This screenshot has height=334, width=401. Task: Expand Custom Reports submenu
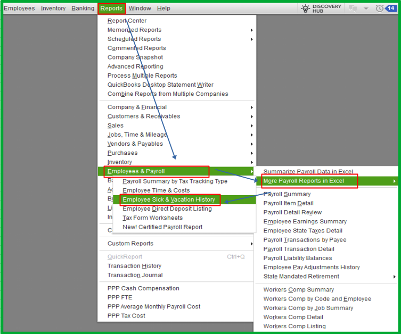pos(177,244)
